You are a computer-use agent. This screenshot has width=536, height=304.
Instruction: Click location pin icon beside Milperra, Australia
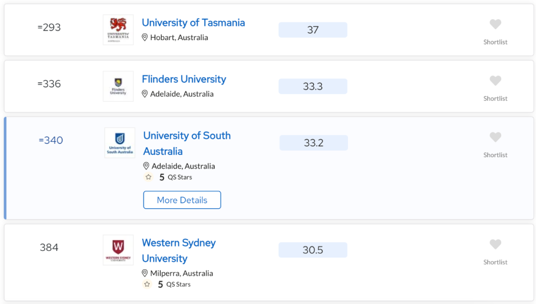[x=144, y=273]
